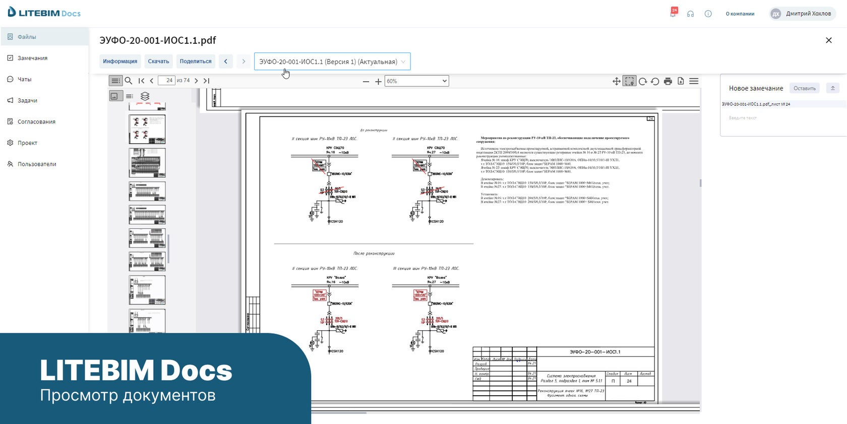Open the Согласования section in sidebar

coord(44,122)
